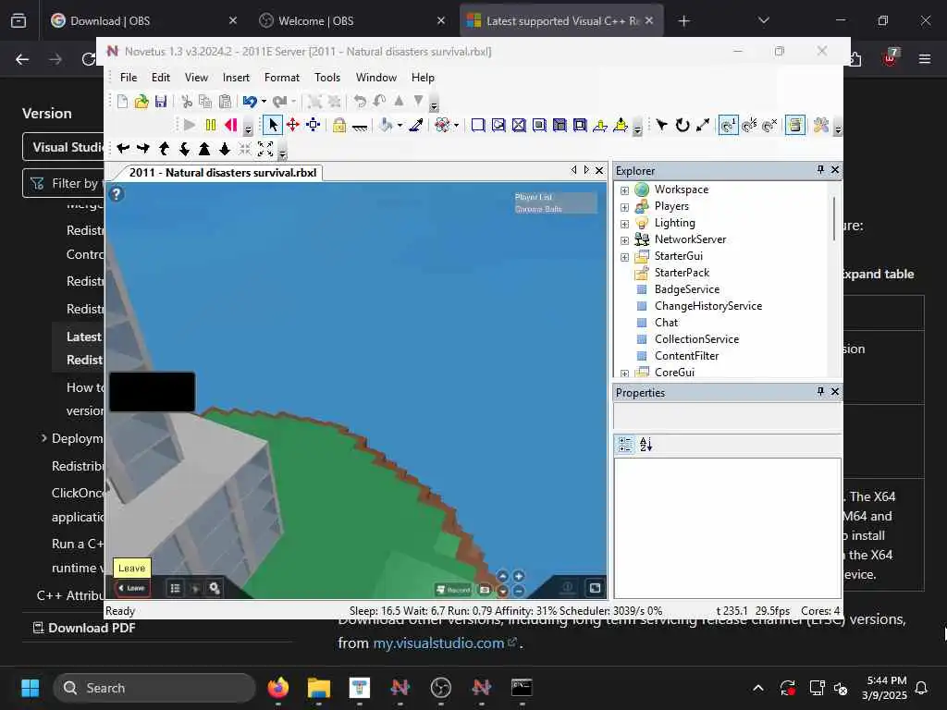Open the Window menu
Viewport: 947px width, 710px height.
pyautogui.click(x=376, y=78)
